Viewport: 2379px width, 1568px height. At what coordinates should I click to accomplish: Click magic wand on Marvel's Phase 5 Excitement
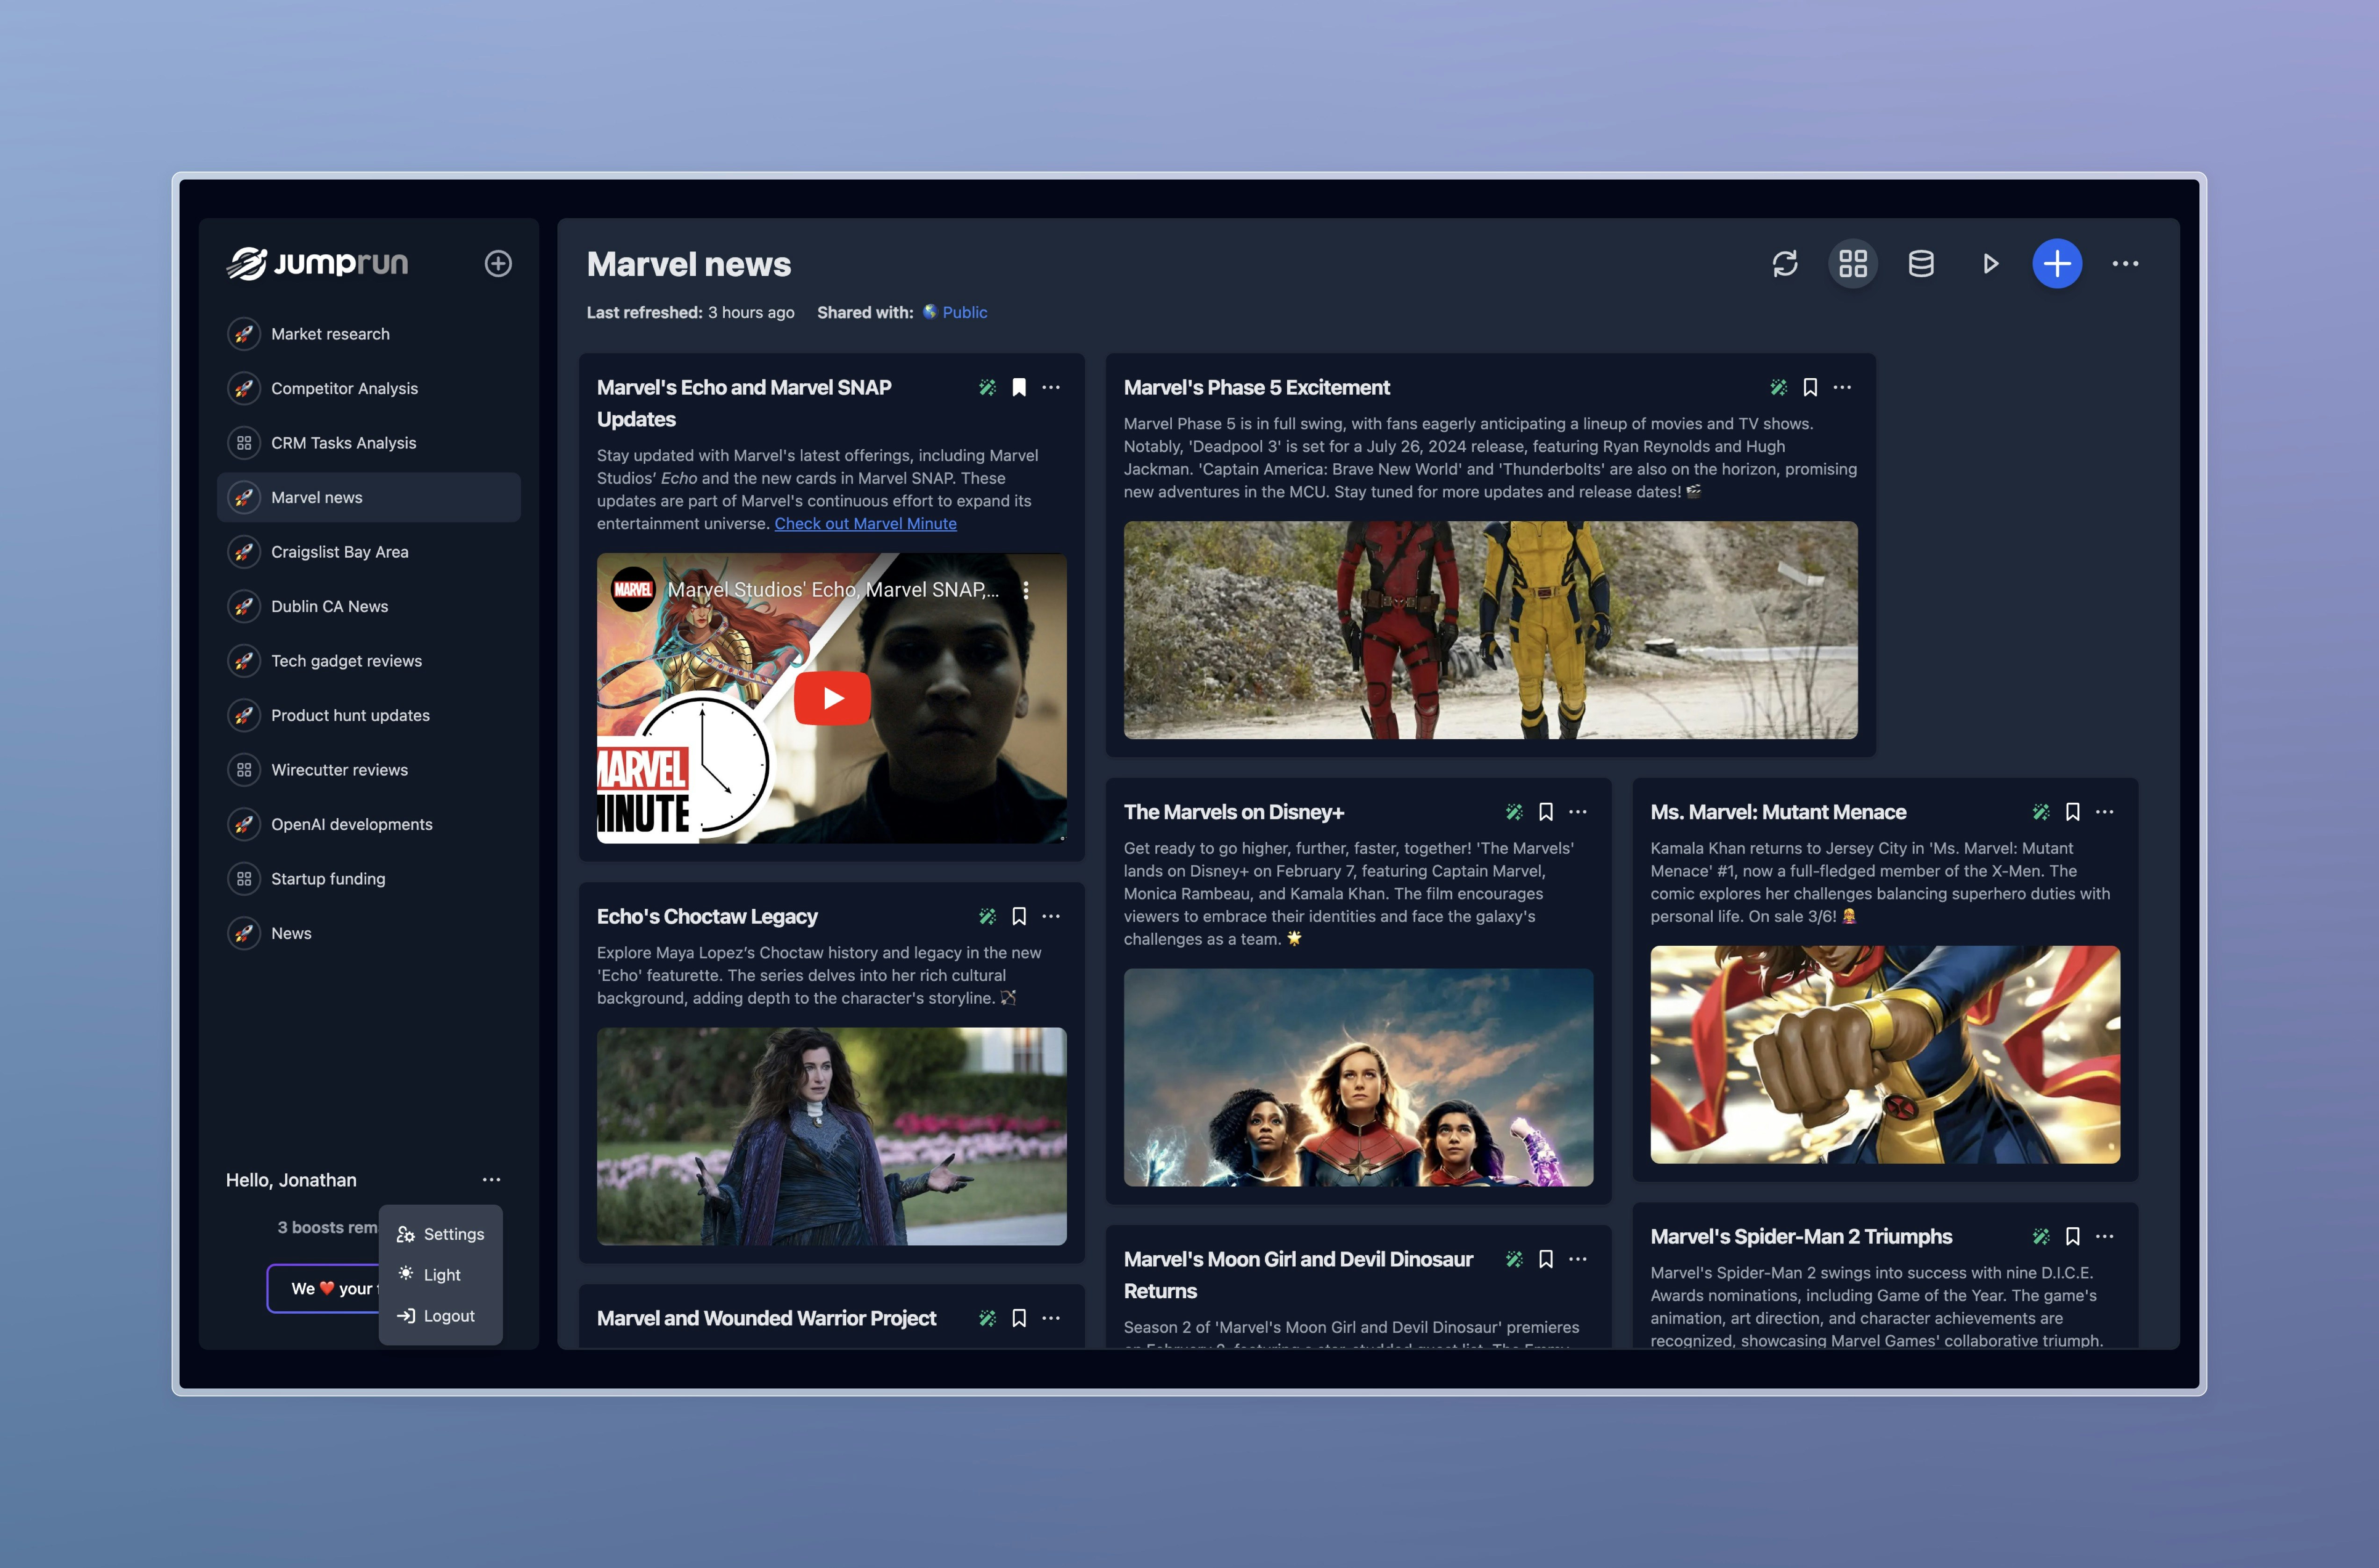pyautogui.click(x=1778, y=387)
